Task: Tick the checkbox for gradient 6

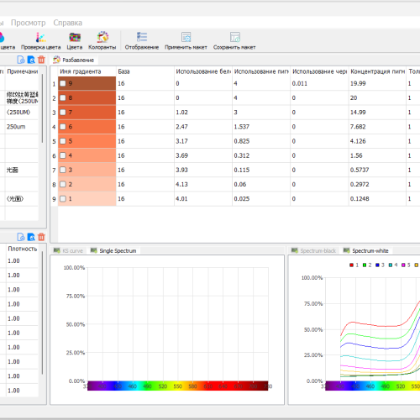Action: click(x=63, y=127)
